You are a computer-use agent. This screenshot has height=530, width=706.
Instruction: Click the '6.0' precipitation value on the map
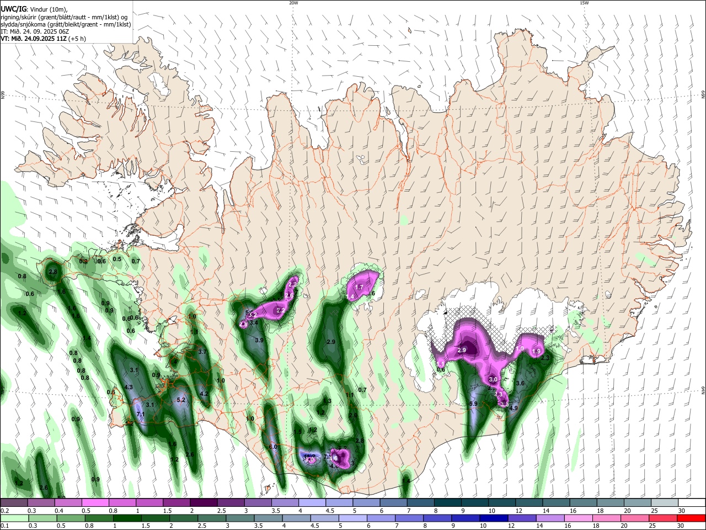(x=272, y=447)
